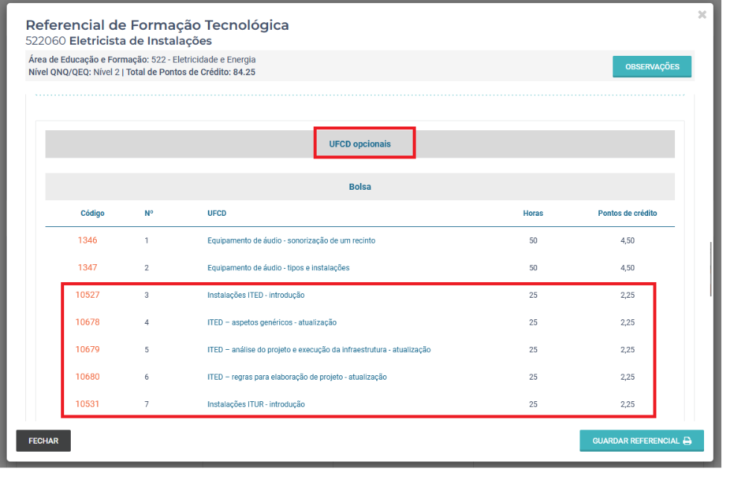Screen dimensions: 745x495
Task: Select 'ITED – aspetos genéricos - atualização'
Action: click(272, 322)
